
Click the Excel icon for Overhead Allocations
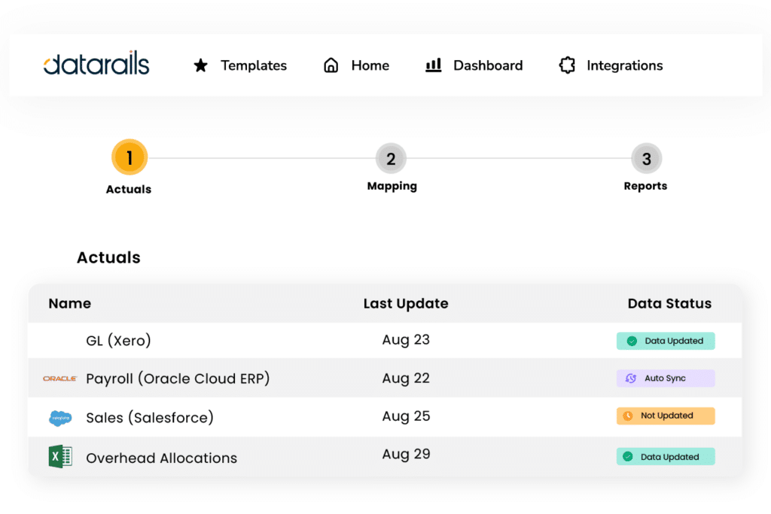click(60, 457)
